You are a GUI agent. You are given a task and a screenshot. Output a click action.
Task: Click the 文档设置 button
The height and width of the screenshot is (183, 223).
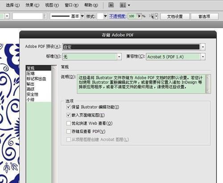click(x=175, y=16)
